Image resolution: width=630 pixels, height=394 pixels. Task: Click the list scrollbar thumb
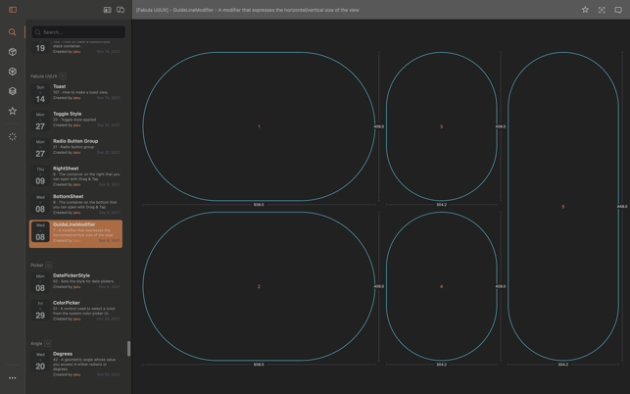[x=128, y=349]
